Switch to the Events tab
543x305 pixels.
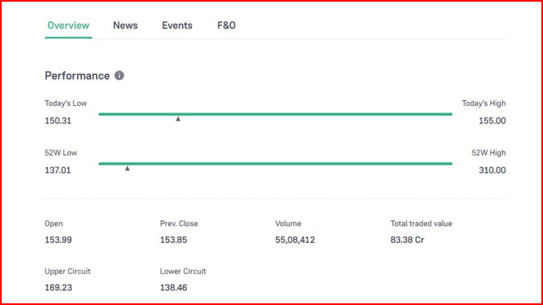tap(177, 25)
